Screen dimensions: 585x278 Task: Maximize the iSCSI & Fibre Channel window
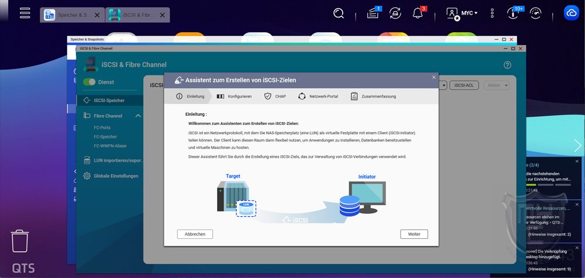pos(514,48)
